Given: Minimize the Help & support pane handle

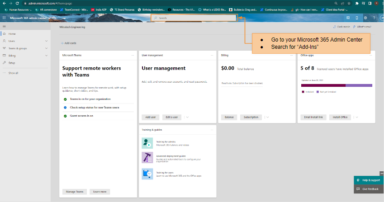Looking at the screenshot, I should pyautogui.click(x=382, y=174).
